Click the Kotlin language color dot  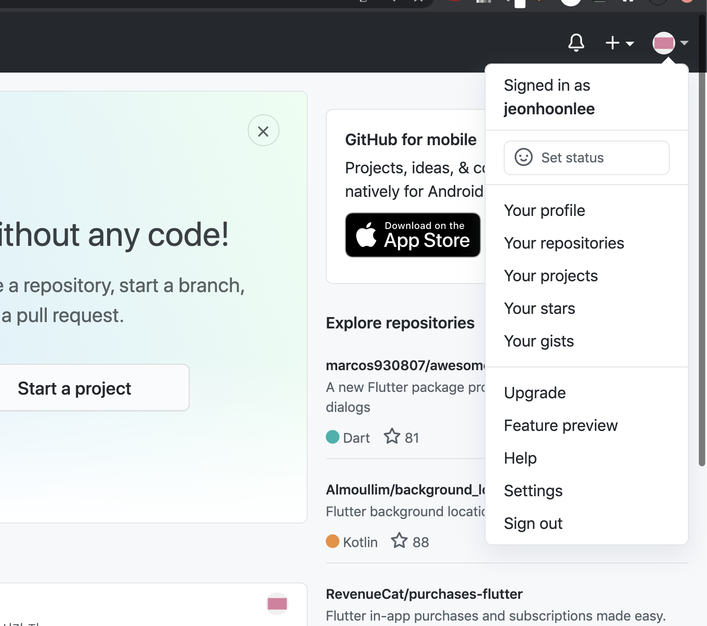pyautogui.click(x=333, y=541)
